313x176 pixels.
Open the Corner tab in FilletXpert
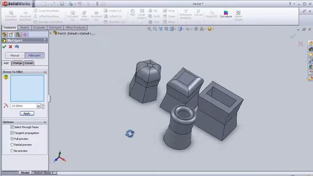tap(29, 63)
